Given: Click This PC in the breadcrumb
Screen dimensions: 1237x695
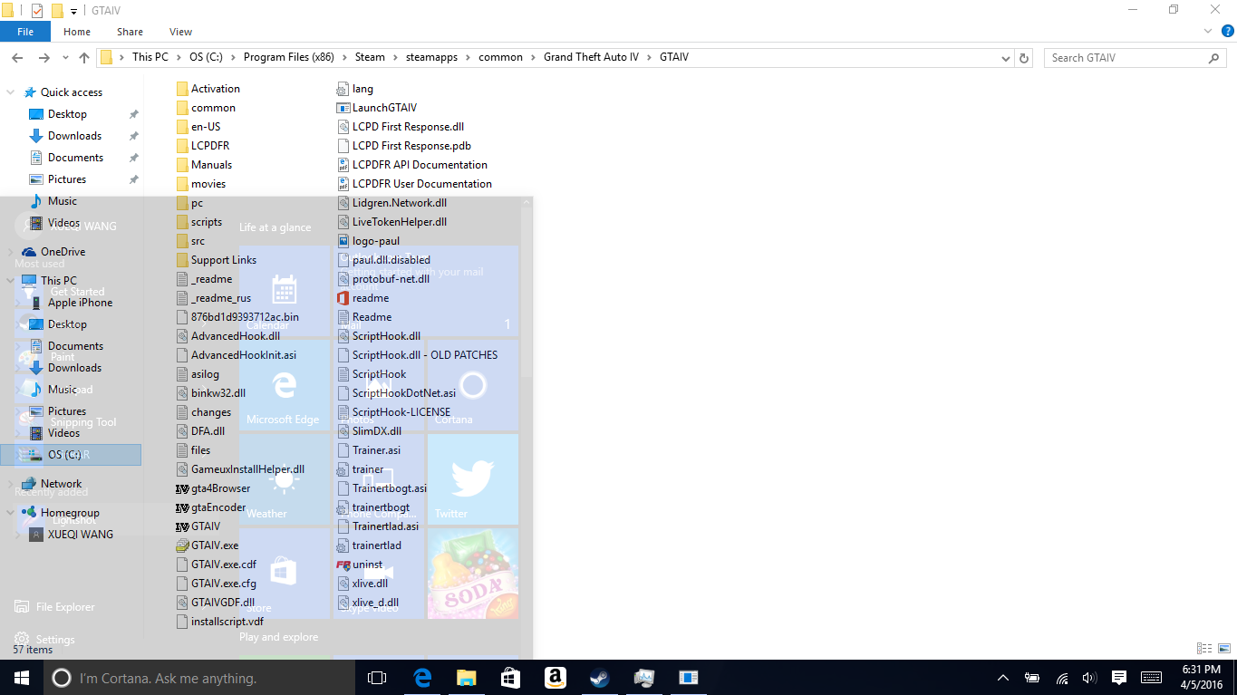Looking at the screenshot, I should click(150, 57).
